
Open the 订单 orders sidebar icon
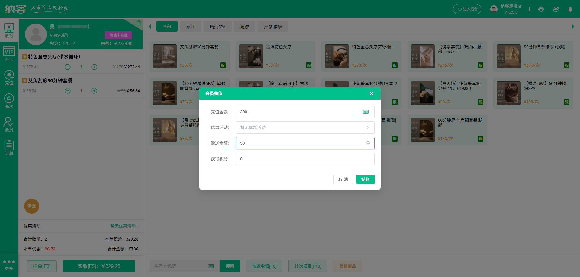(x=9, y=148)
